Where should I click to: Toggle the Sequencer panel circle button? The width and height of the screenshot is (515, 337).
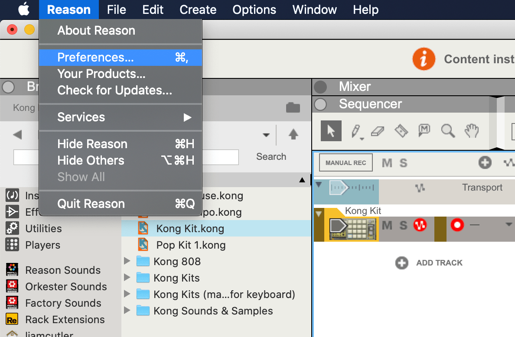320,104
